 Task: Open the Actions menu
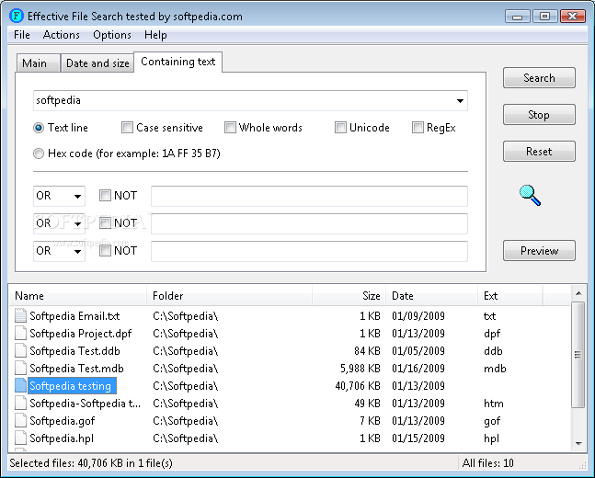click(61, 35)
